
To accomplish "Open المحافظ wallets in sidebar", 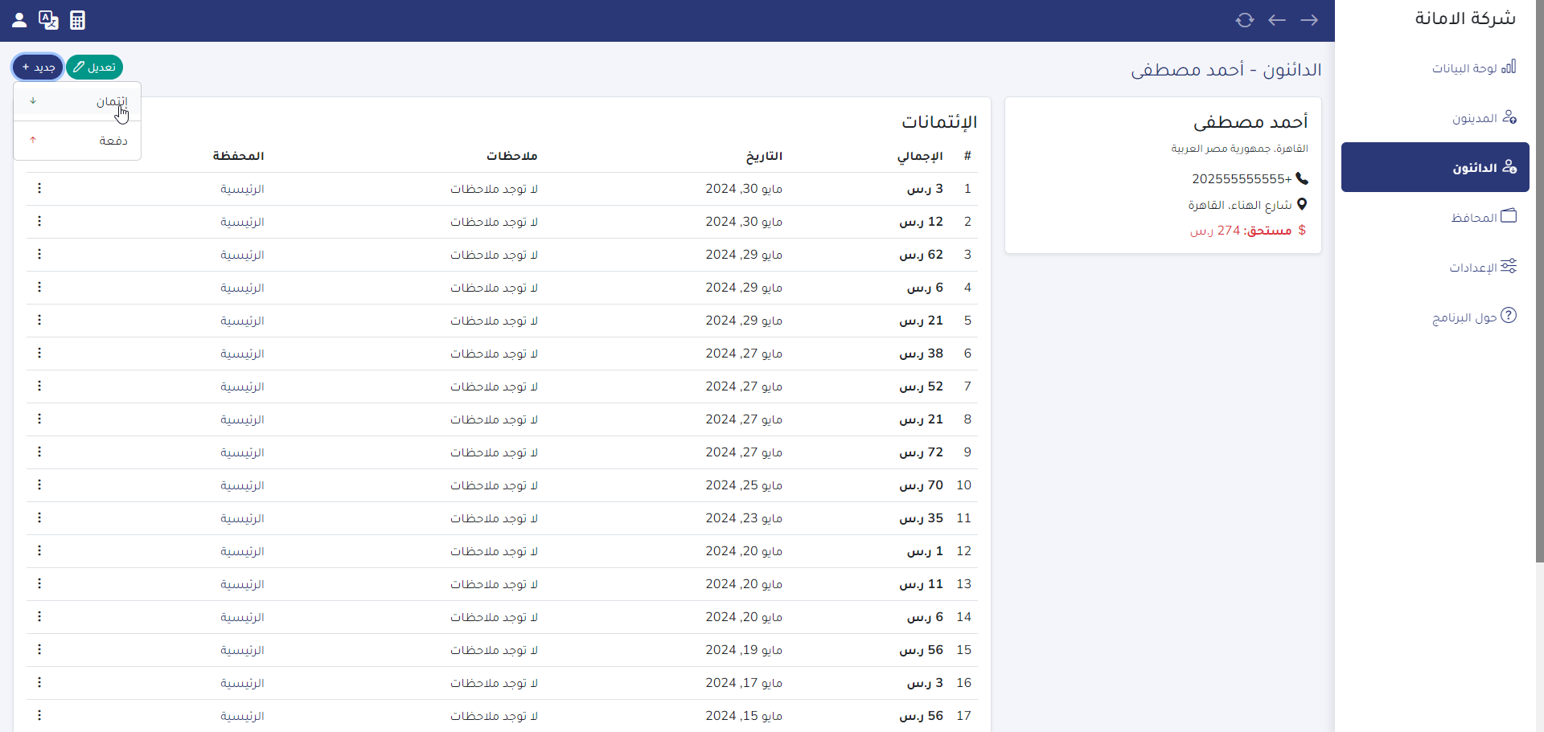I will (1483, 217).
